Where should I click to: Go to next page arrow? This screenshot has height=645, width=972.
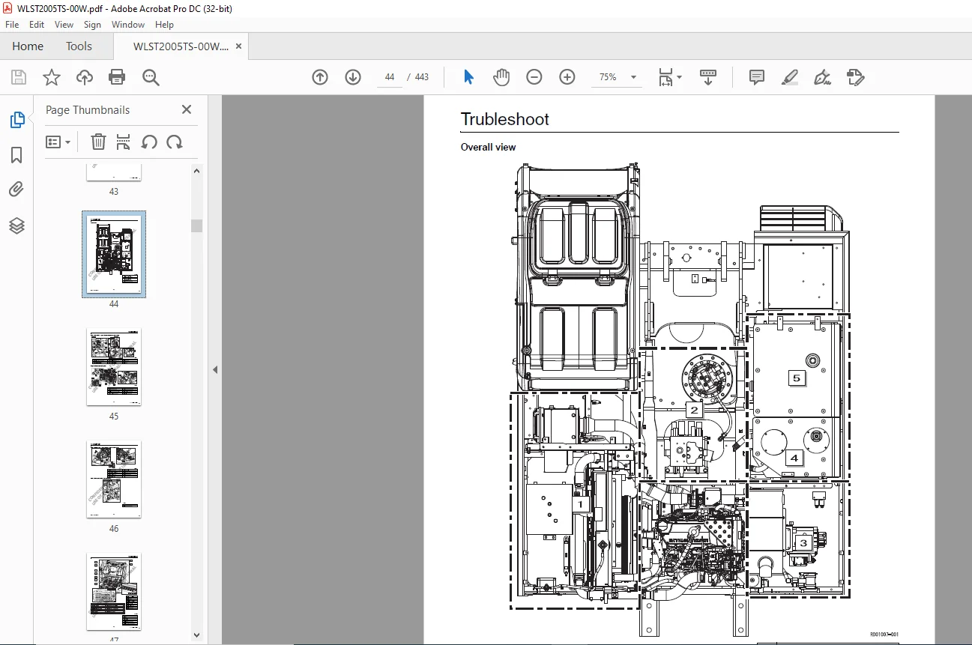pos(353,77)
